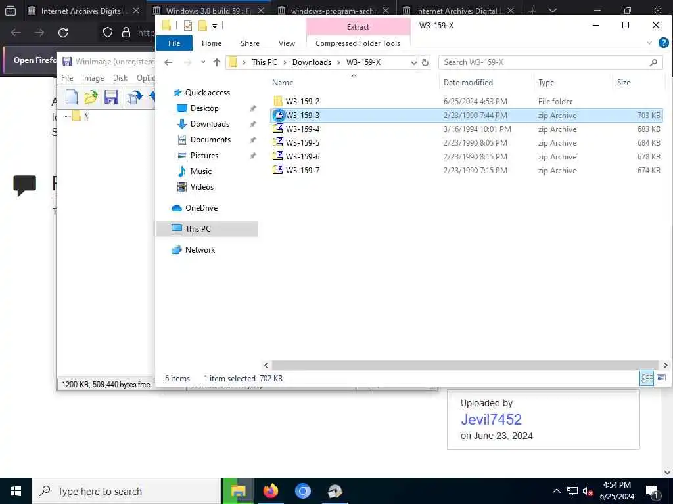Open Firefox from the taskbar

click(270, 491)
